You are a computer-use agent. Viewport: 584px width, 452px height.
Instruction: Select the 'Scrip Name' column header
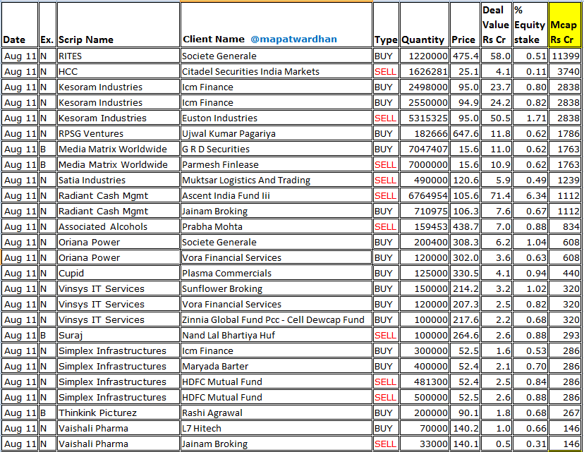click(x=118, y=25)
